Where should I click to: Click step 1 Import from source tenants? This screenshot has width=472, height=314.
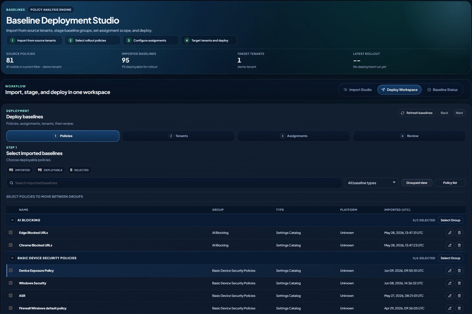coord(34,40)
